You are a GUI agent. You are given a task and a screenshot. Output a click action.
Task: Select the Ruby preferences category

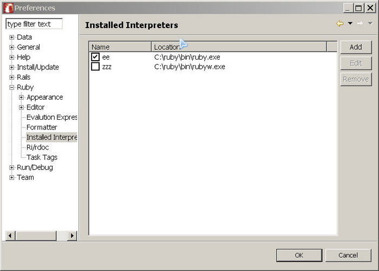tap(25, 87)
